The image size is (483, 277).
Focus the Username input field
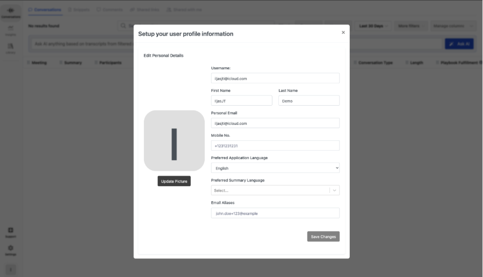(275, 78)
